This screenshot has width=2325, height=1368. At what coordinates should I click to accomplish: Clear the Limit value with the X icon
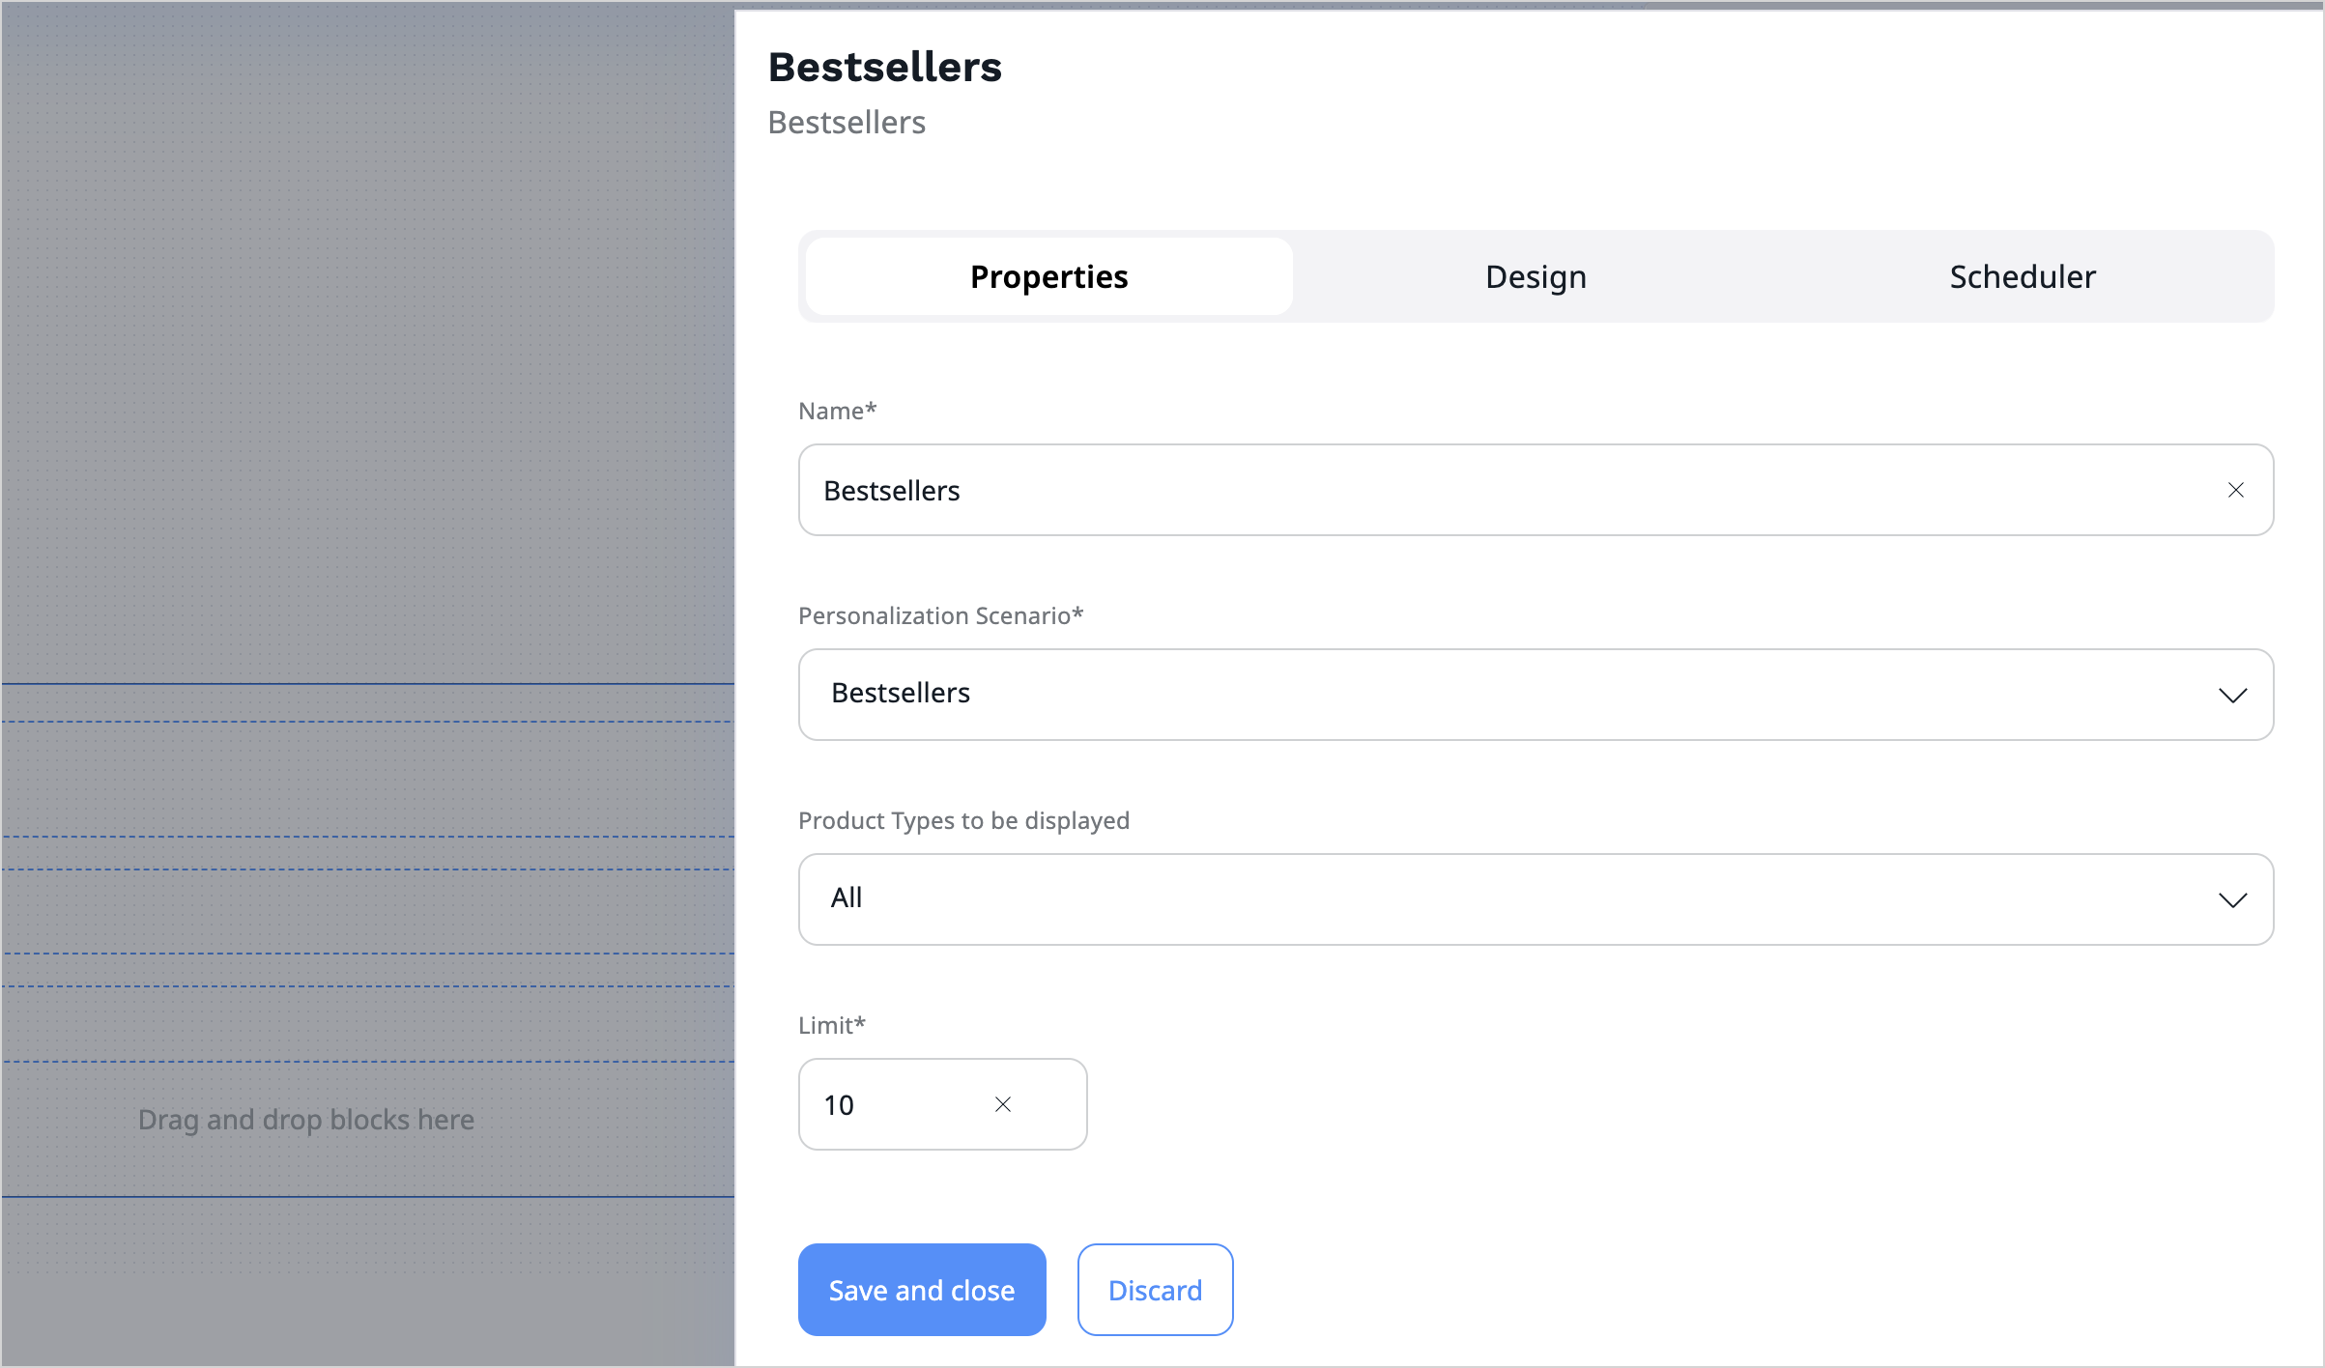[1002, 1103]
